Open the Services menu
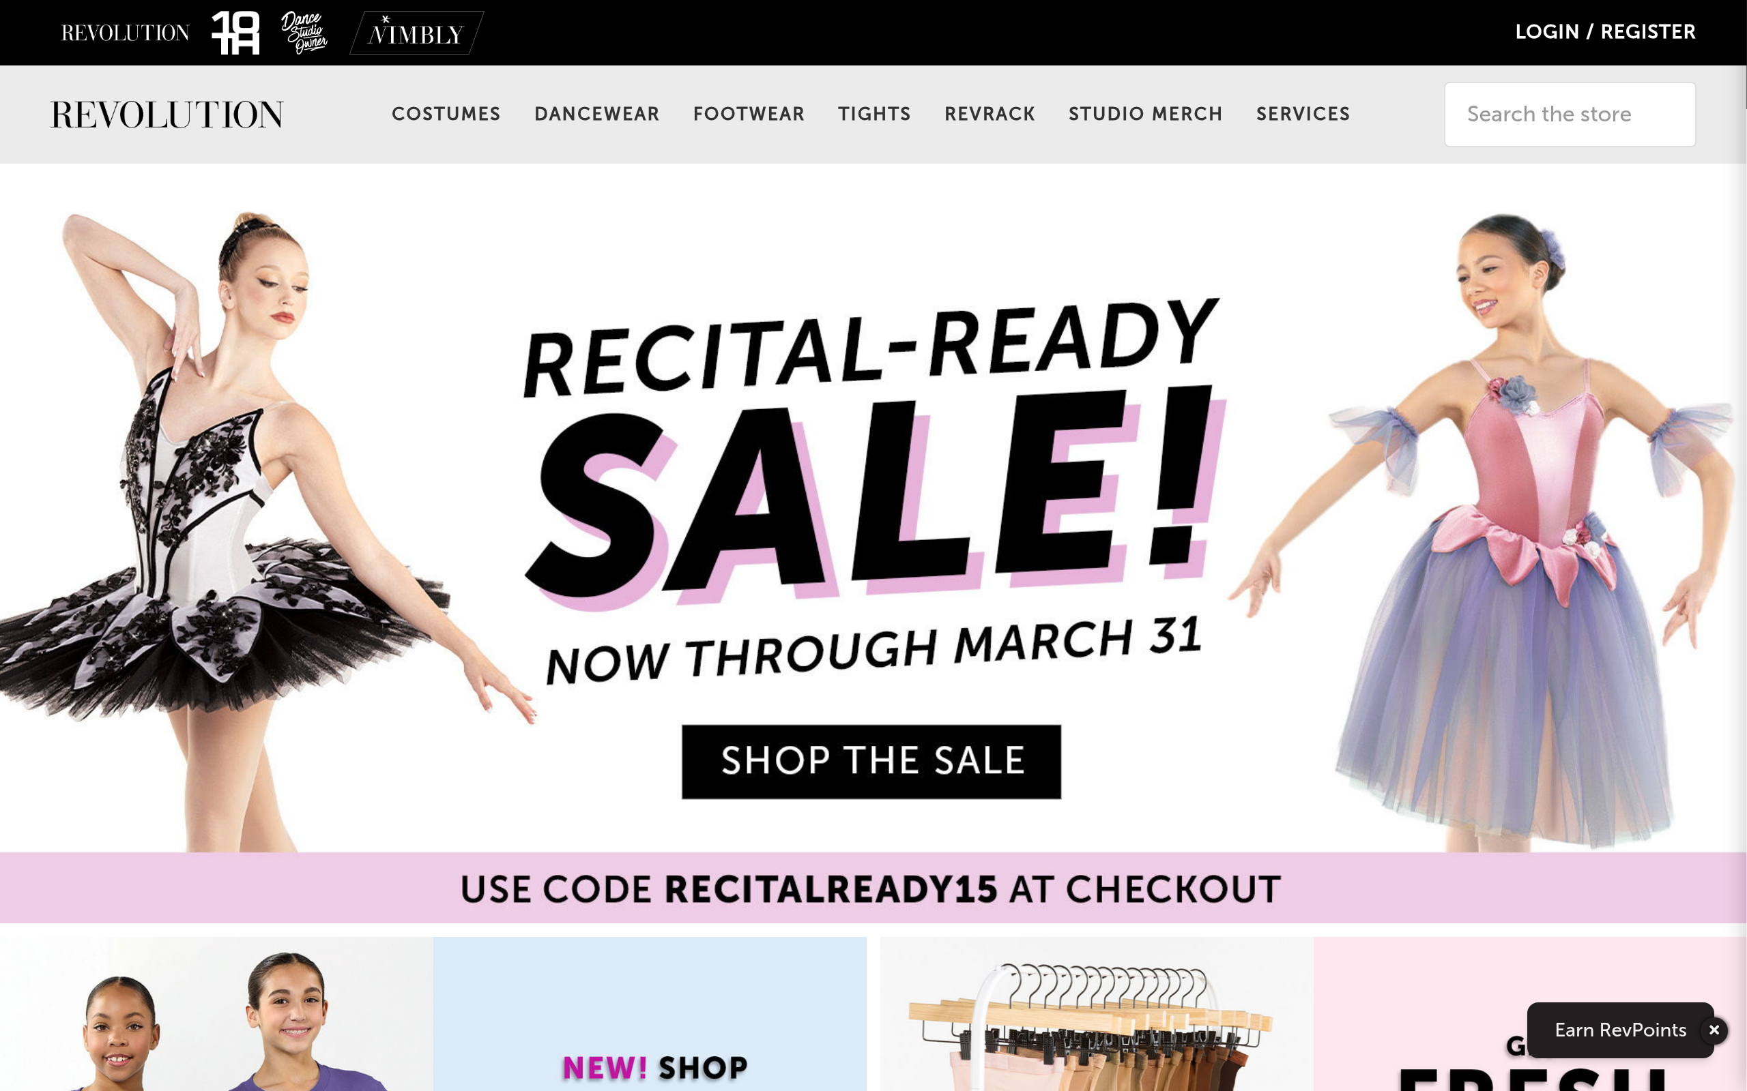Viewport: 1747px width, 1091px height. 1303,114
